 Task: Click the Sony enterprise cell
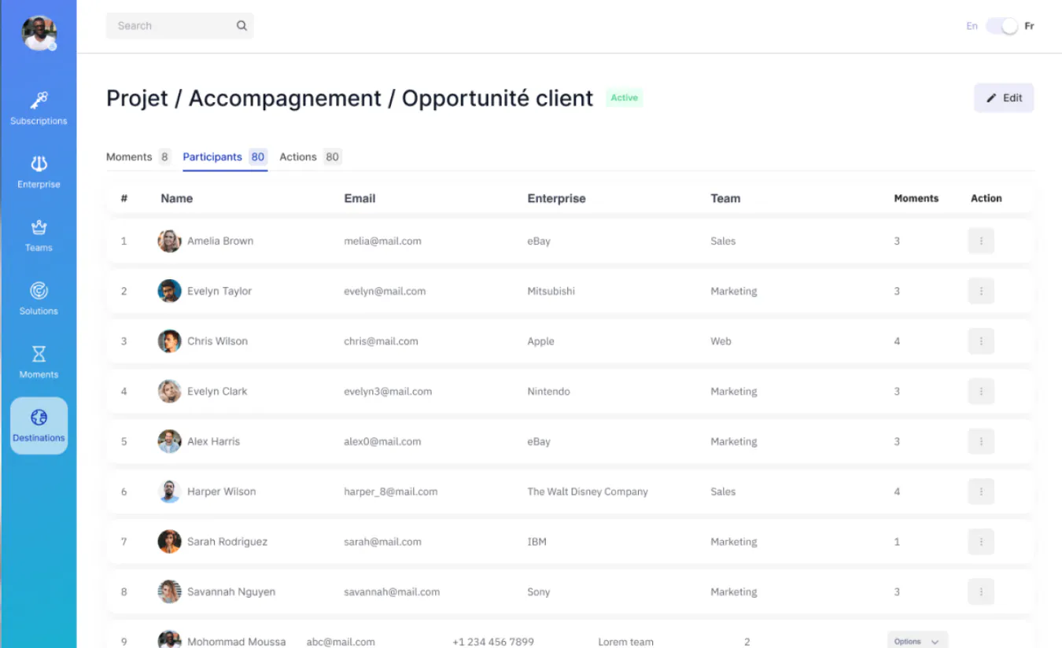pos(538,591)
